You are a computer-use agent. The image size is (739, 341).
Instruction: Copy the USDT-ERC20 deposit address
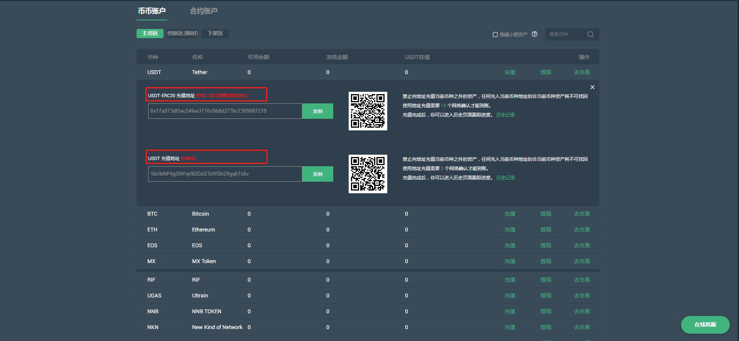tap(318, 111)
